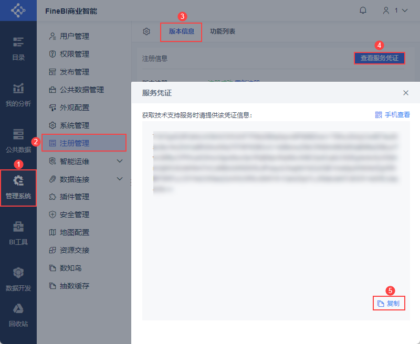
Task: Switch to the 功能列表 tab
Action: point(222,31)
